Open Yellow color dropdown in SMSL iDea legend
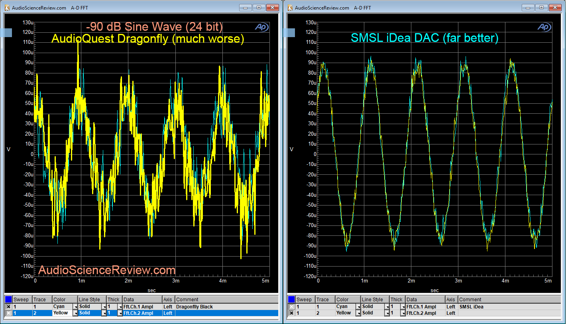Viewport: 566px width, 324px height. [358, 313]
